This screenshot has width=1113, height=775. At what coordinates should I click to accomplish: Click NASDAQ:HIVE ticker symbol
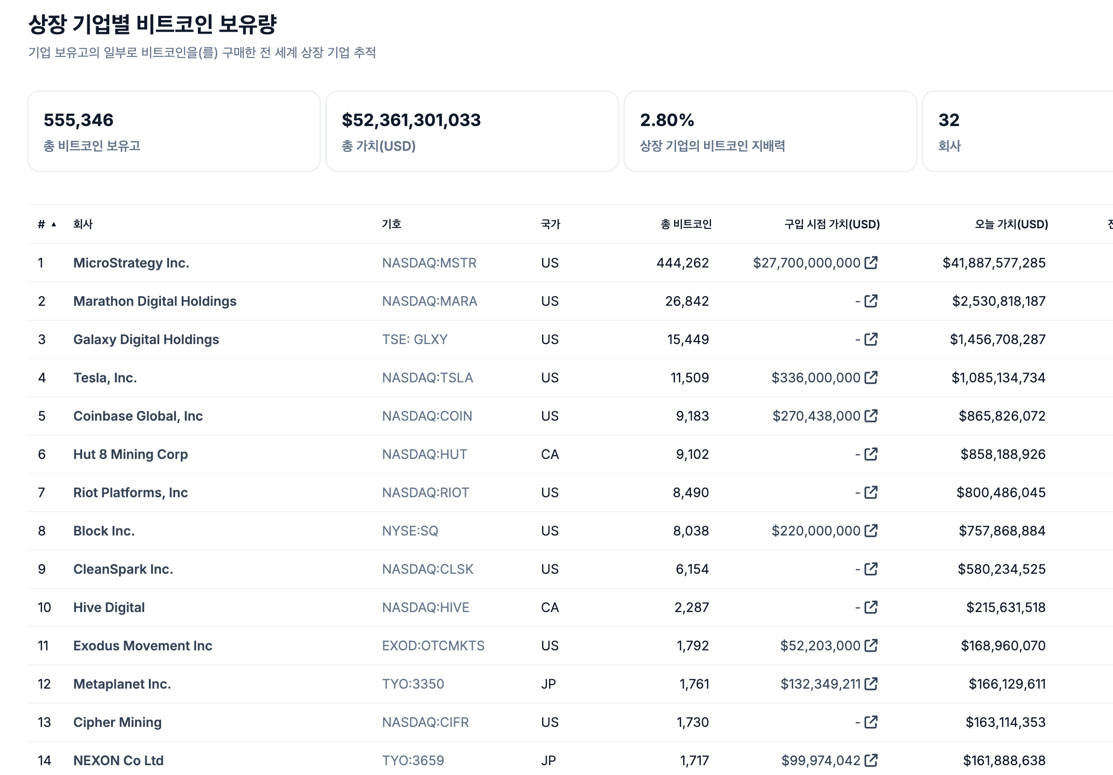click(x=425, y=607)
